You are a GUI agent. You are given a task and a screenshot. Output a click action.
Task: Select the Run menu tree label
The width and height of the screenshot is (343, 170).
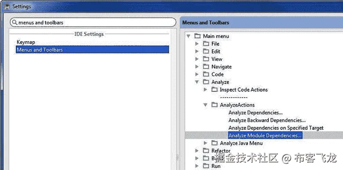click(216, 166)
